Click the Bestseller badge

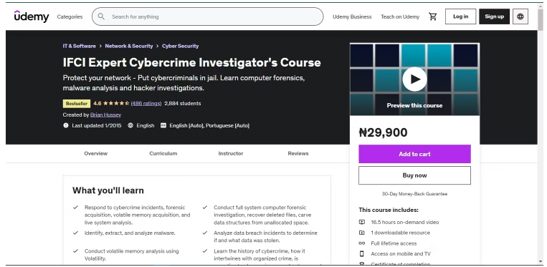click(77, 103)
